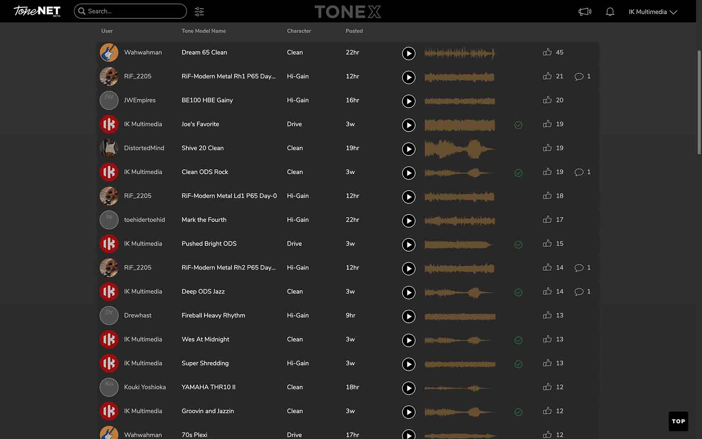Jump back with the TOP button
Screen dimensions: 702x439
678,421
